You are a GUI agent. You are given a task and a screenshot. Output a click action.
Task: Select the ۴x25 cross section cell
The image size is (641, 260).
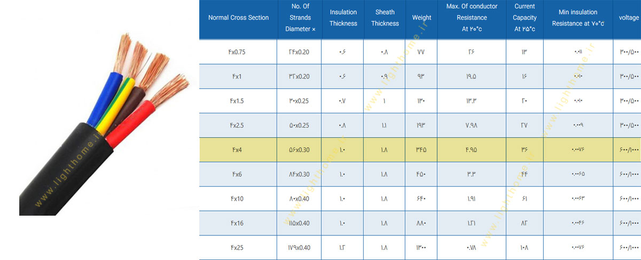click(x=238, y=248)
